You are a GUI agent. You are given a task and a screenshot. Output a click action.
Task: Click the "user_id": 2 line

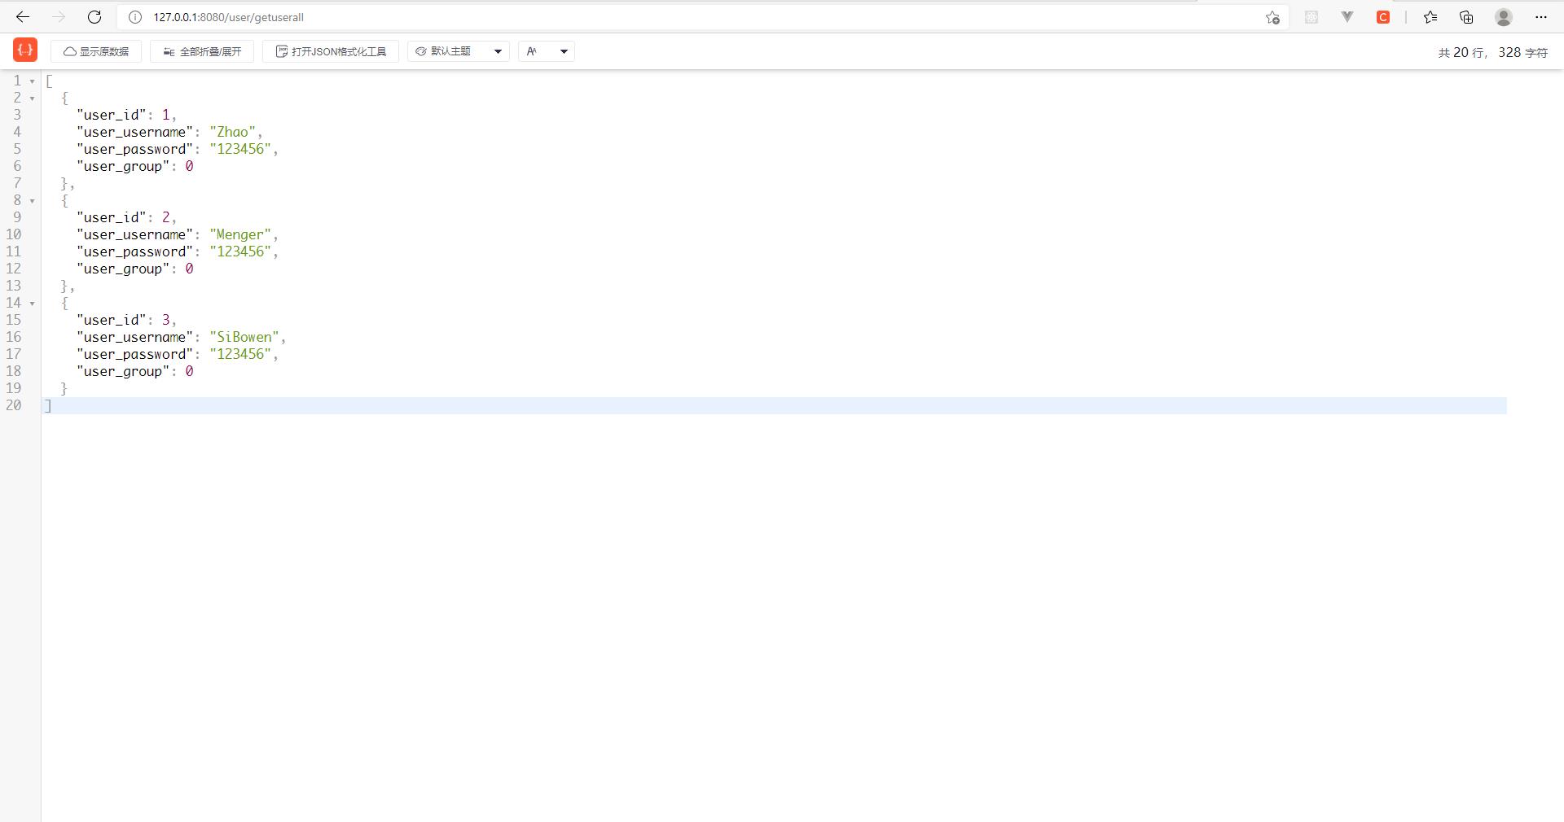click(x=126, y=217)
